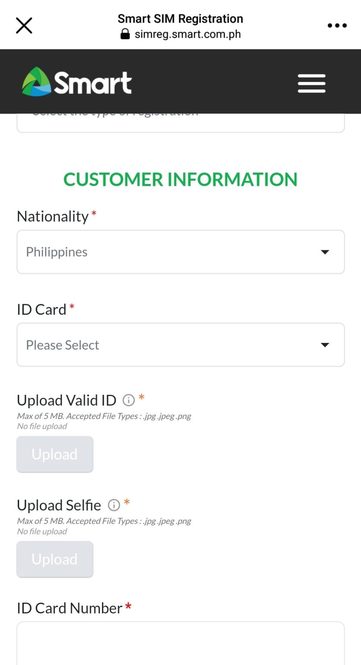Tap the three-dot options icon
Viewport: 361px width, 665px height.
tap(337, 25)
